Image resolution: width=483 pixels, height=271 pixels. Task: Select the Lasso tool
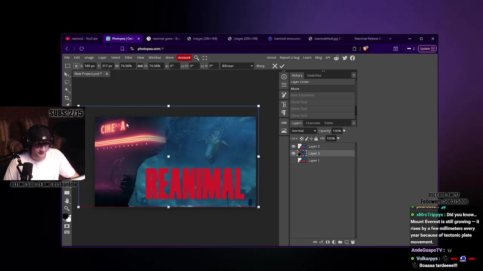67,82
